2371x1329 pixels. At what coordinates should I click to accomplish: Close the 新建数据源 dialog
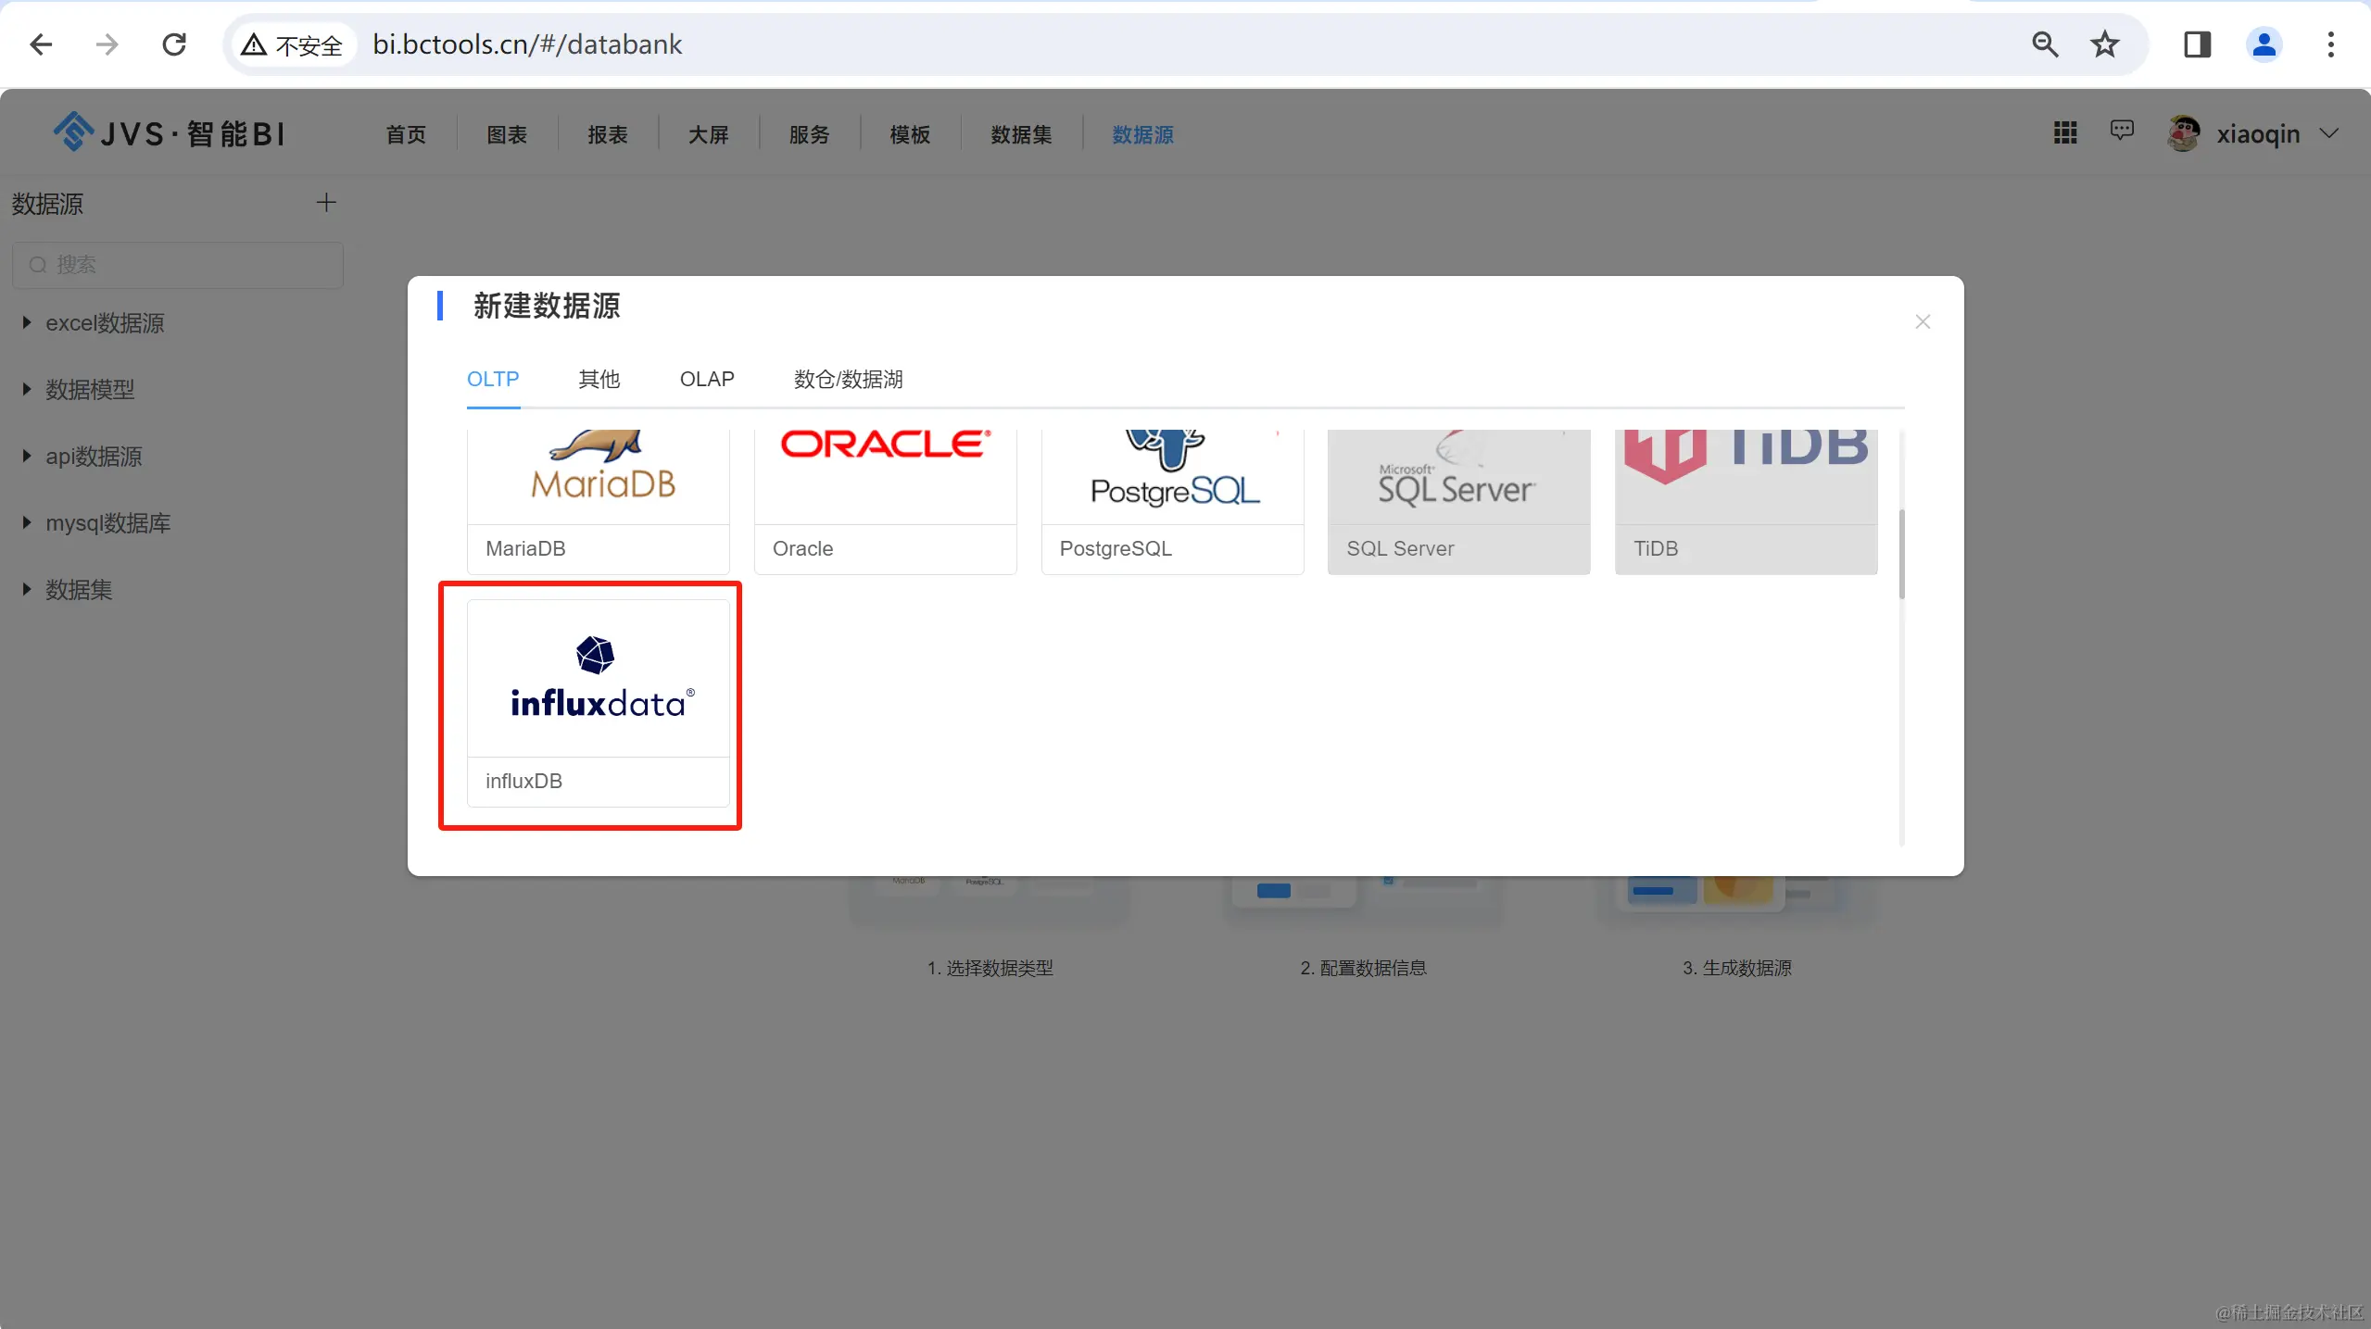1923,321
